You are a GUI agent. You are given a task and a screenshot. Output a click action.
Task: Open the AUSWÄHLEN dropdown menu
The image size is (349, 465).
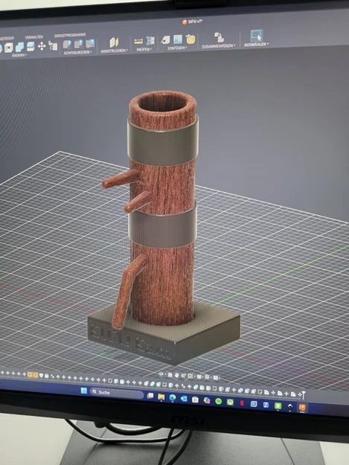tap(256, 45)
